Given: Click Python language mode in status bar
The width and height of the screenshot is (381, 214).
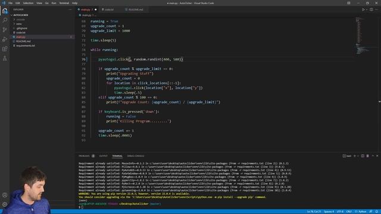Looking at the screenshot, I should tap(363, 212).
